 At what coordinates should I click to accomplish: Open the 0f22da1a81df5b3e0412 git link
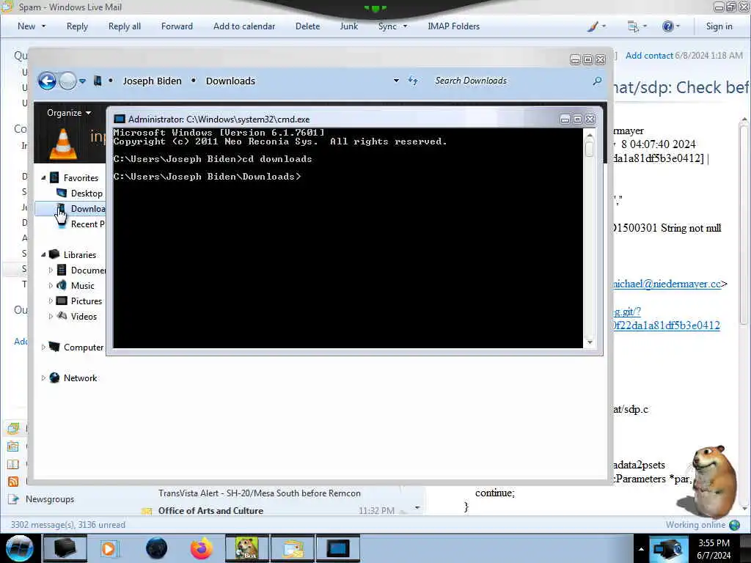tap(666, 325)
